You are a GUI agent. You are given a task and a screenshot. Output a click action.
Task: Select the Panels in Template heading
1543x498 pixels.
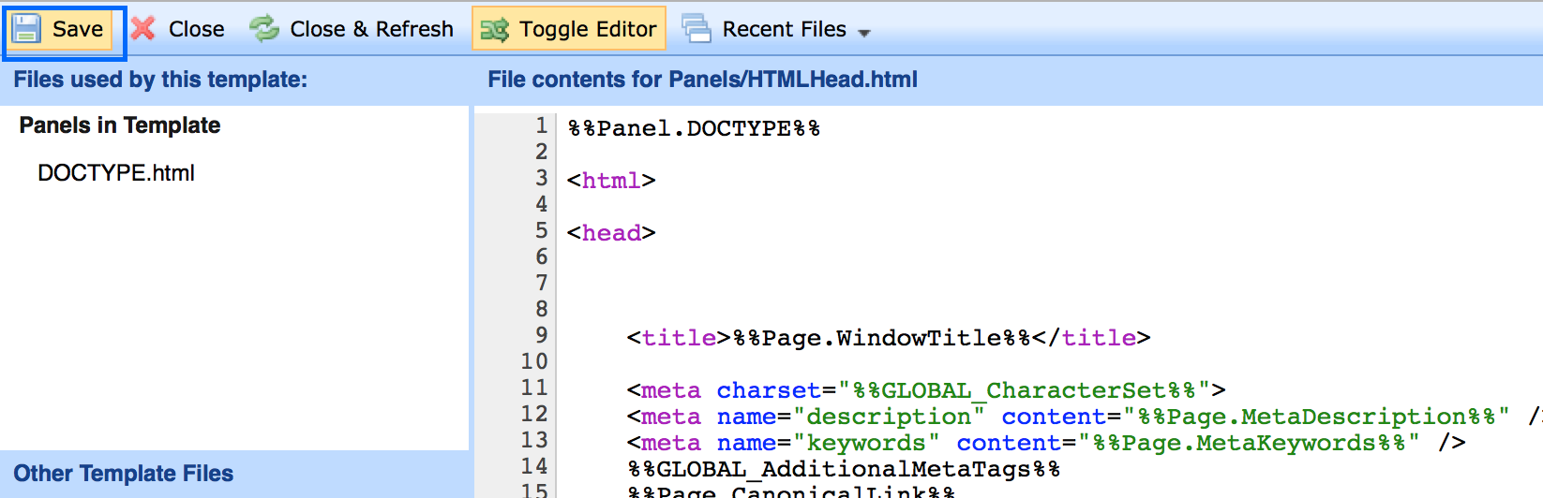[x=120, y=125]
